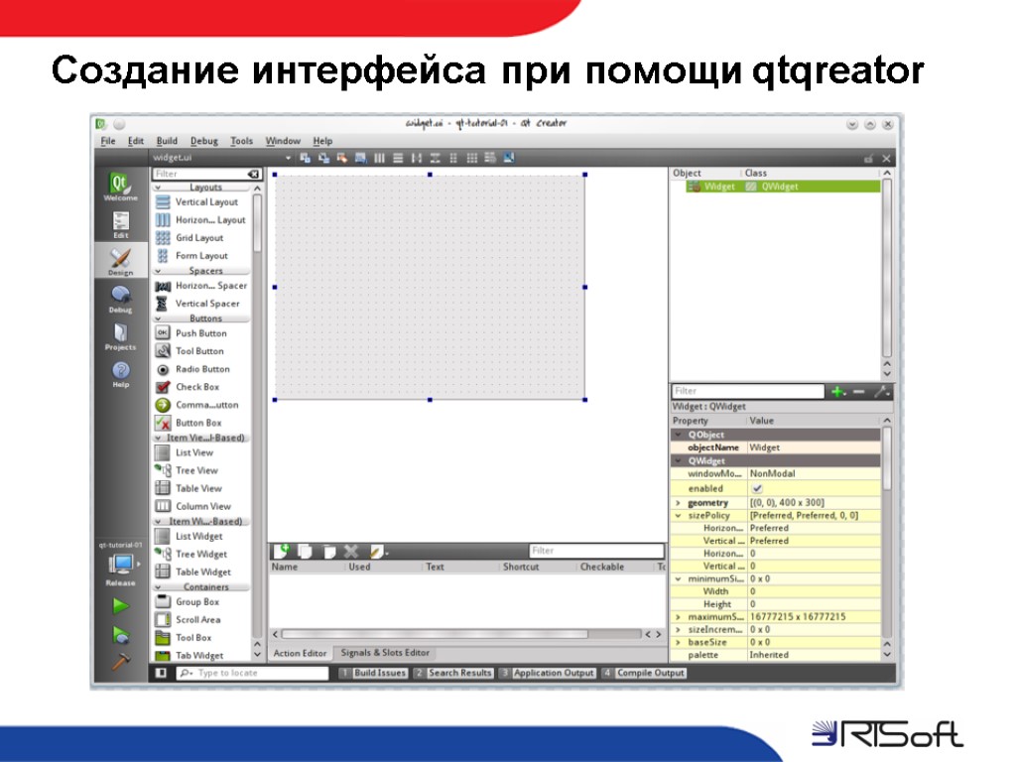Open the File menu
The height and width of the screenshot is (762, 1016).
(x=107, y=141)
